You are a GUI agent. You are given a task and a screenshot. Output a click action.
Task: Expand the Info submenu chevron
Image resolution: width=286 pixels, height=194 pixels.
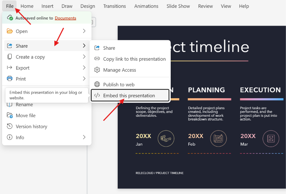[84, 137]
